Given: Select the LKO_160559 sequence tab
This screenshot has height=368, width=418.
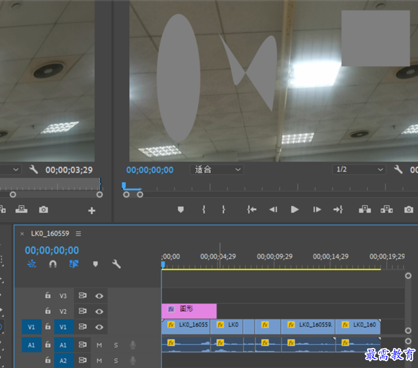Looking at the screenshot, I should pyautogui.click(x=50, y=233).
